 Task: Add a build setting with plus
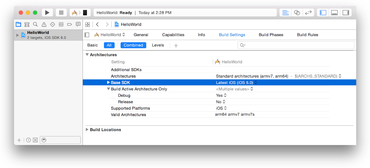click(x=176, y=45)
